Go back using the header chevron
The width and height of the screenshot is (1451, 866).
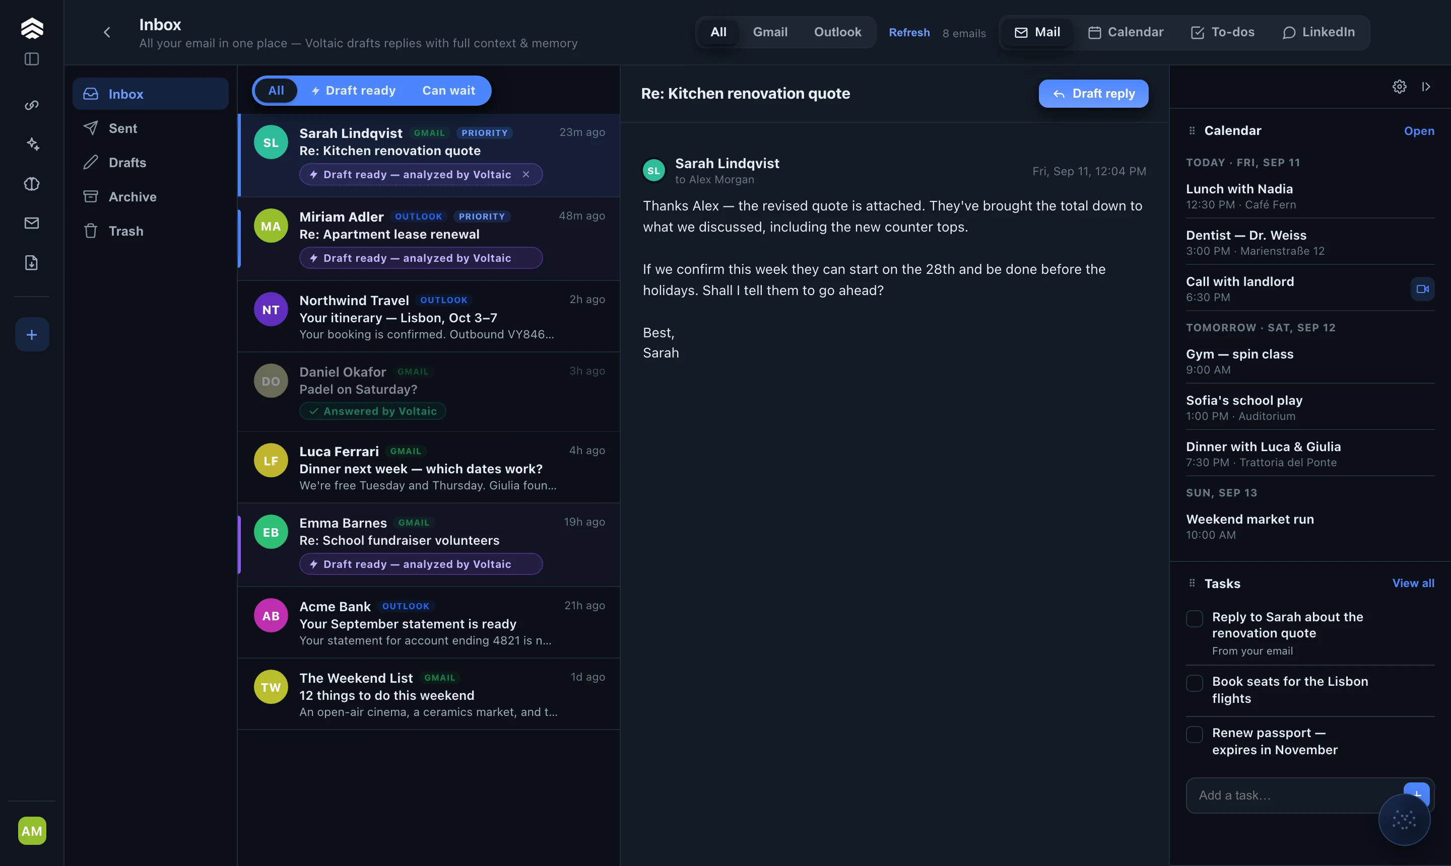[x=107, y=32]
